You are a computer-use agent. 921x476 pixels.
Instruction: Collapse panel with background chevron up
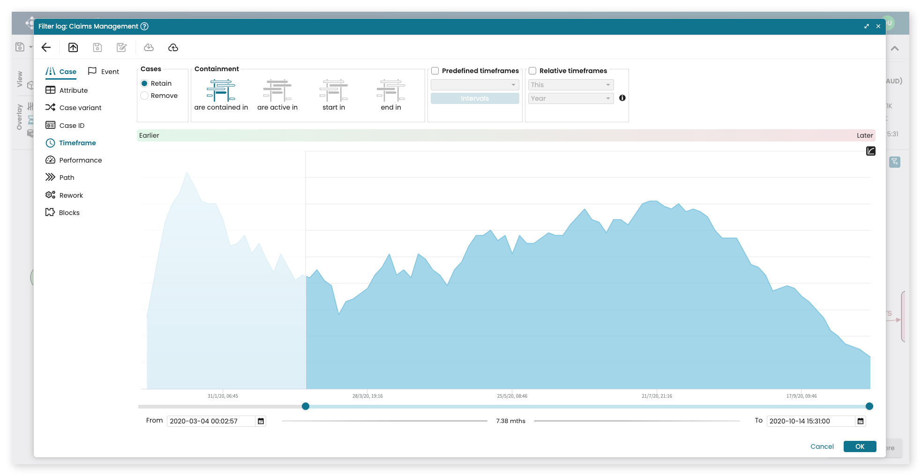(x=895, y=48)
